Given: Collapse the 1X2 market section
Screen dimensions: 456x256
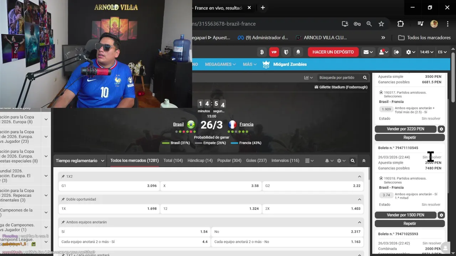Looking at the screenshot, I should pyautogui.click(x=359, y=176).
